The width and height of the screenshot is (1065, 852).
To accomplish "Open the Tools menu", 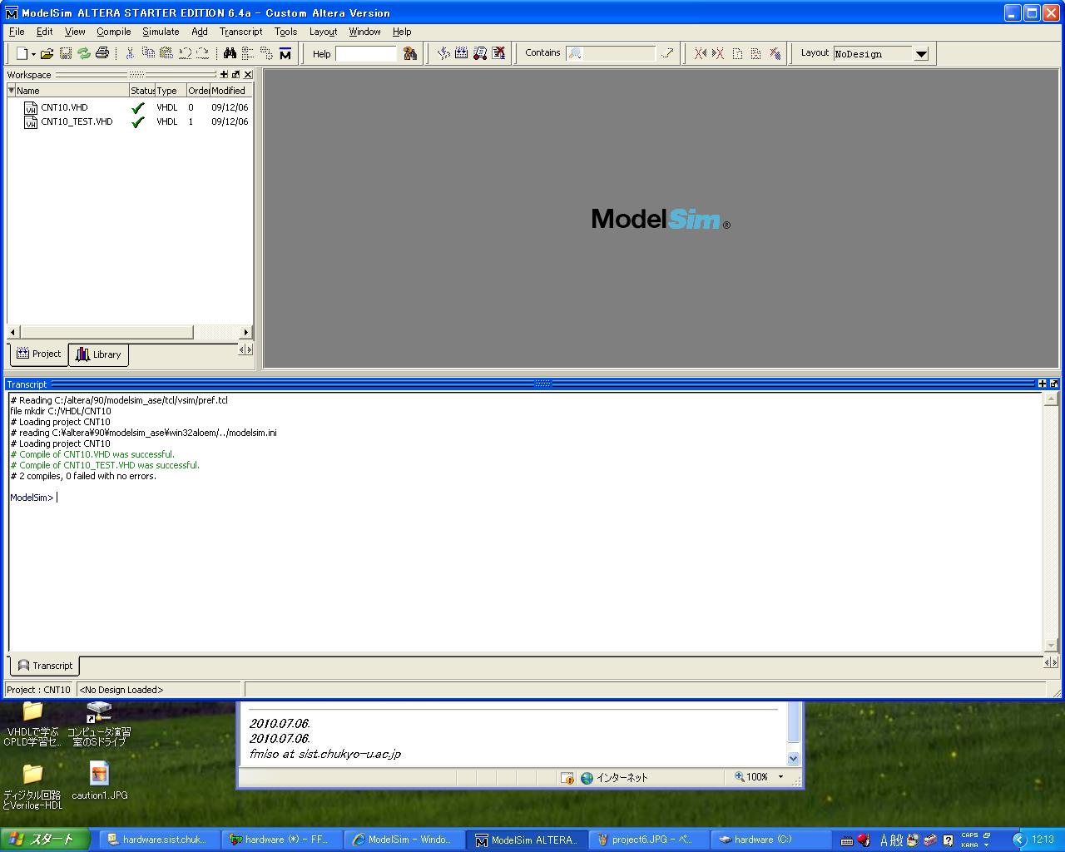I will tap(285, 32).
